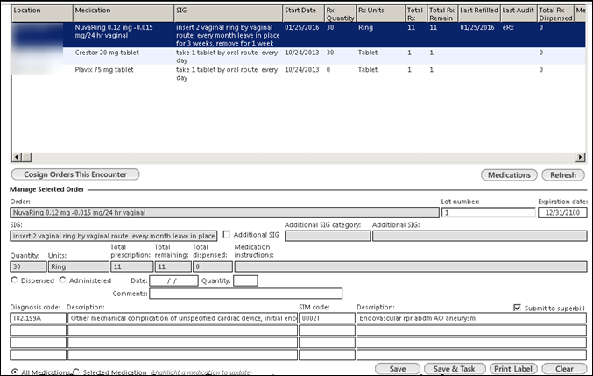
Task: Click the Medication instructions field
Action: point(411,266)
